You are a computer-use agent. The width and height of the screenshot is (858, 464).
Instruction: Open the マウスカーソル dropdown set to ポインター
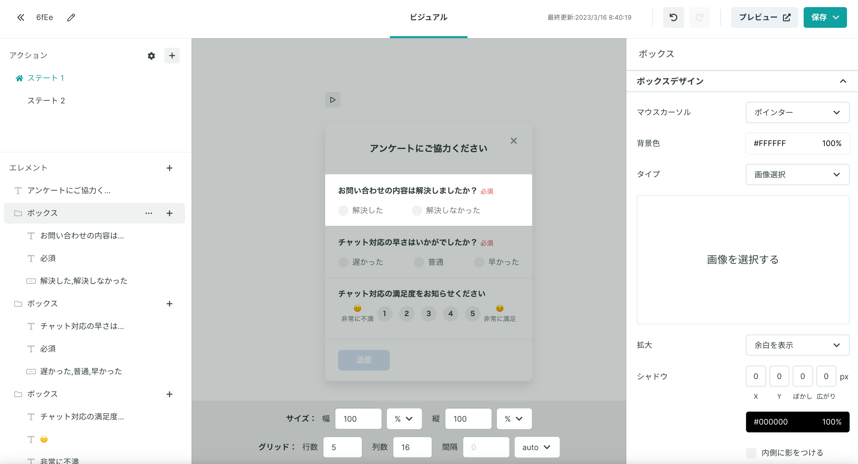(797, 112)
